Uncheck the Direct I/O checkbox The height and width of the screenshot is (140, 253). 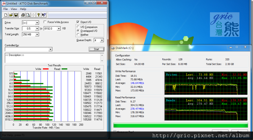(x=78, y=22)
